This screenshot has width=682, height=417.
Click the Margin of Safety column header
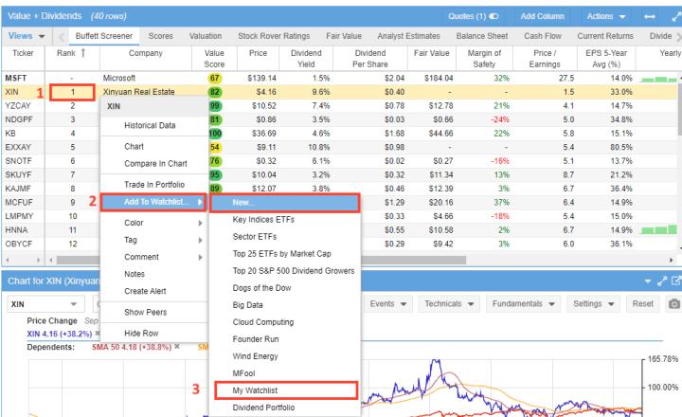[x=484, y=59]
